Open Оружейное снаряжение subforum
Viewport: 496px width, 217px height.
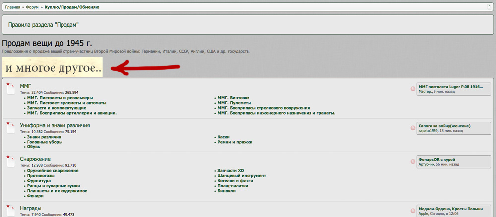point(53,171)
